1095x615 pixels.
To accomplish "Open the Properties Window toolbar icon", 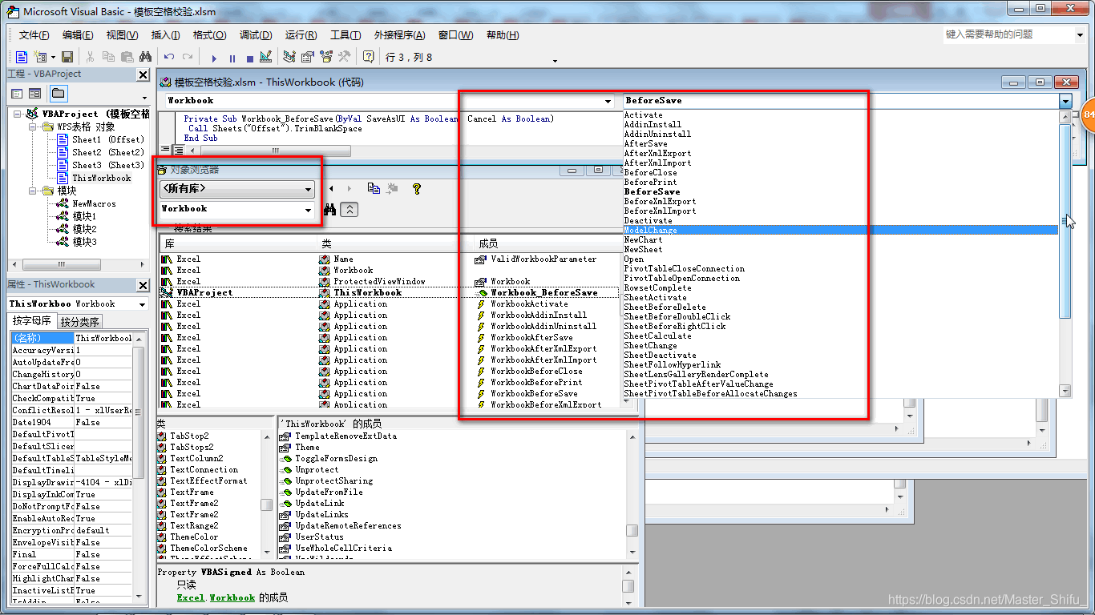I will pos(308,57).
